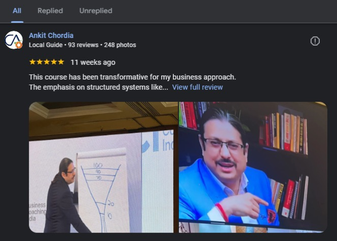Viewport: 337px width, 241px height.
Task: Open Ankit Chordia's profile avatar
Action: tap(14, 40)
